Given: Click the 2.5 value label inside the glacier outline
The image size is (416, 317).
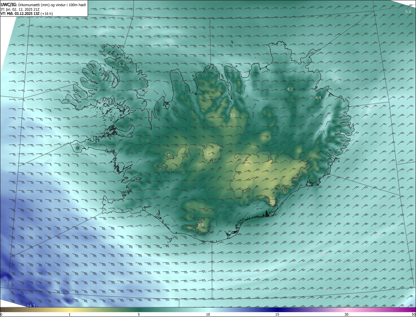Looking at the screenshot, I should click(210, 153).
